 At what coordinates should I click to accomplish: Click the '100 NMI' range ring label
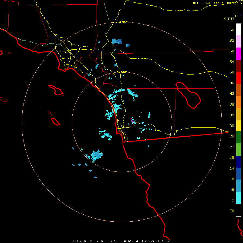coord(122,22)
